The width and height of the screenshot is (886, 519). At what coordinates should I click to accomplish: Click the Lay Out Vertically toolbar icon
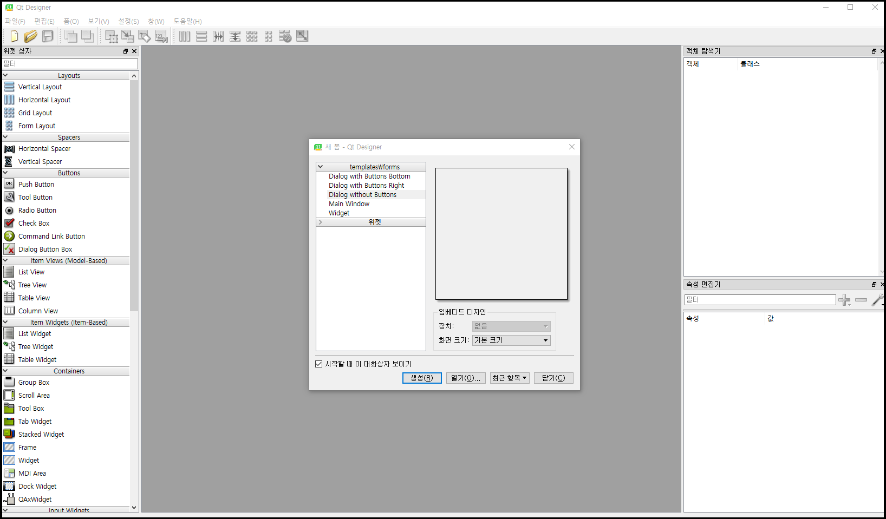click(201, 36)
